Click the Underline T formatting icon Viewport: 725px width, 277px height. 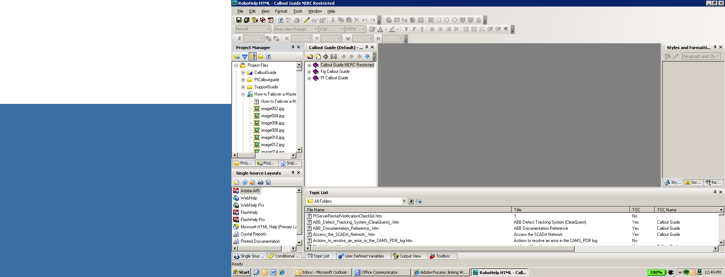tap(422, 29)
